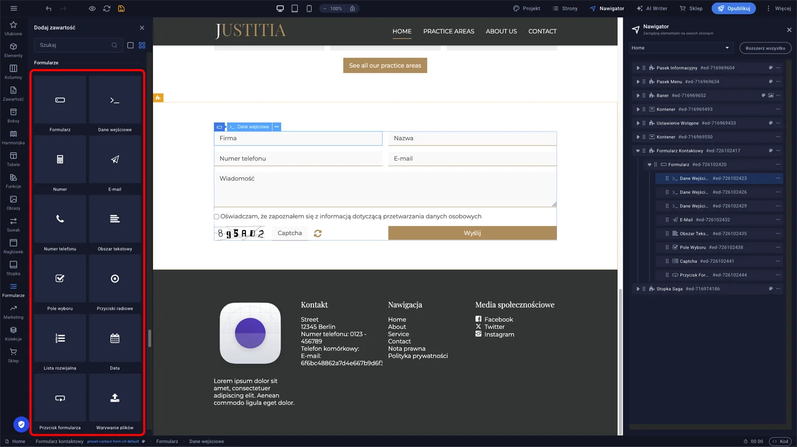Expand the Stopka Saga tree item
Screen dimensions: 797x447
[x=638, y=289]
